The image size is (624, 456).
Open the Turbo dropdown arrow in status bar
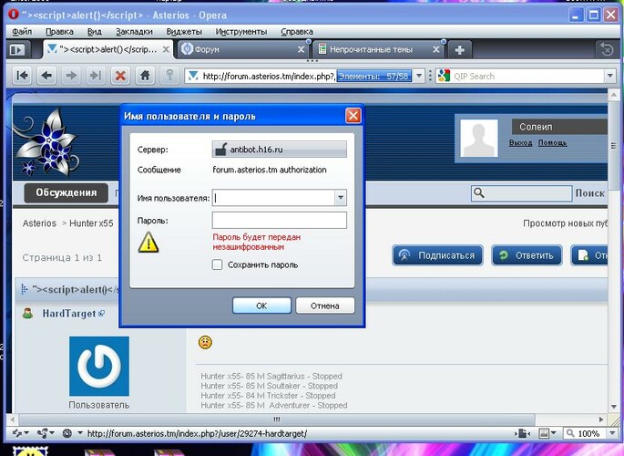pos(80,433)
